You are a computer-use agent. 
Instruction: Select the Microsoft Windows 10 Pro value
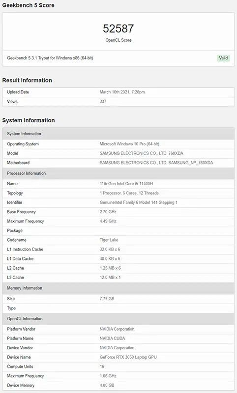click(x=129, y=144)
